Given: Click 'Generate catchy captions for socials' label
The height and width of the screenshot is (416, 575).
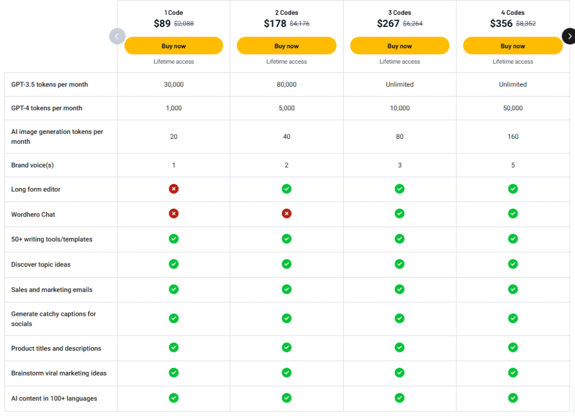Looking at the screenshot, I should click(53, 319).
